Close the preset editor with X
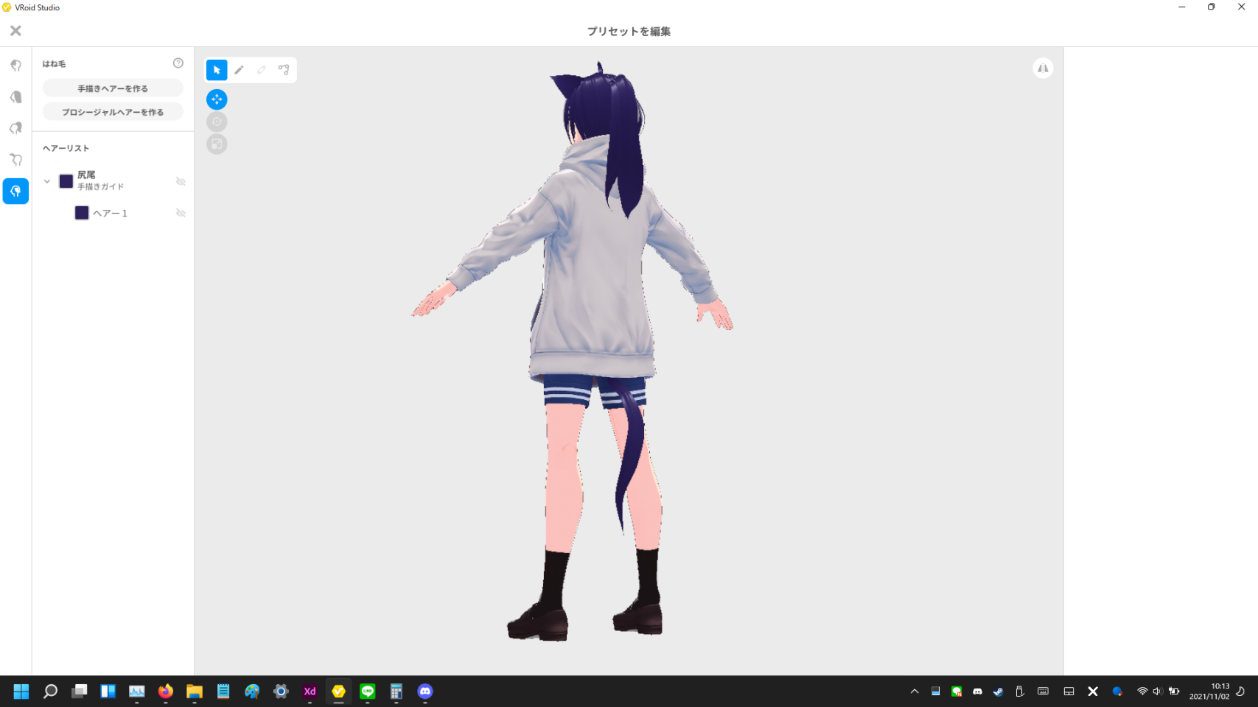 [15, 31]
